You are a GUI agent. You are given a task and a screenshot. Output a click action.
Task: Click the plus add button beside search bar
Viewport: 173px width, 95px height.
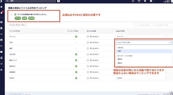point(59,1)
